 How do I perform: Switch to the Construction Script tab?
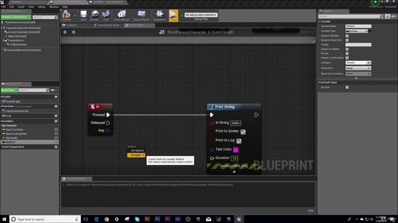(108, 25)
